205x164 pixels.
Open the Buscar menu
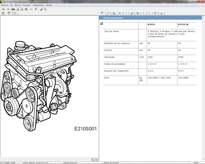tap(18, 5)
